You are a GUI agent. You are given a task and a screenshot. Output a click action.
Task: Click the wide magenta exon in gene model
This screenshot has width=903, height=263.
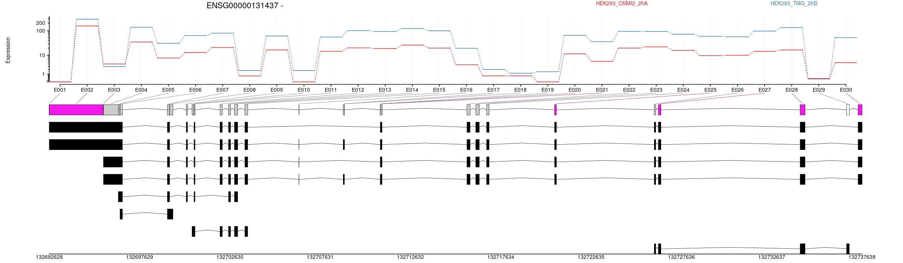[x=76, y=110]
